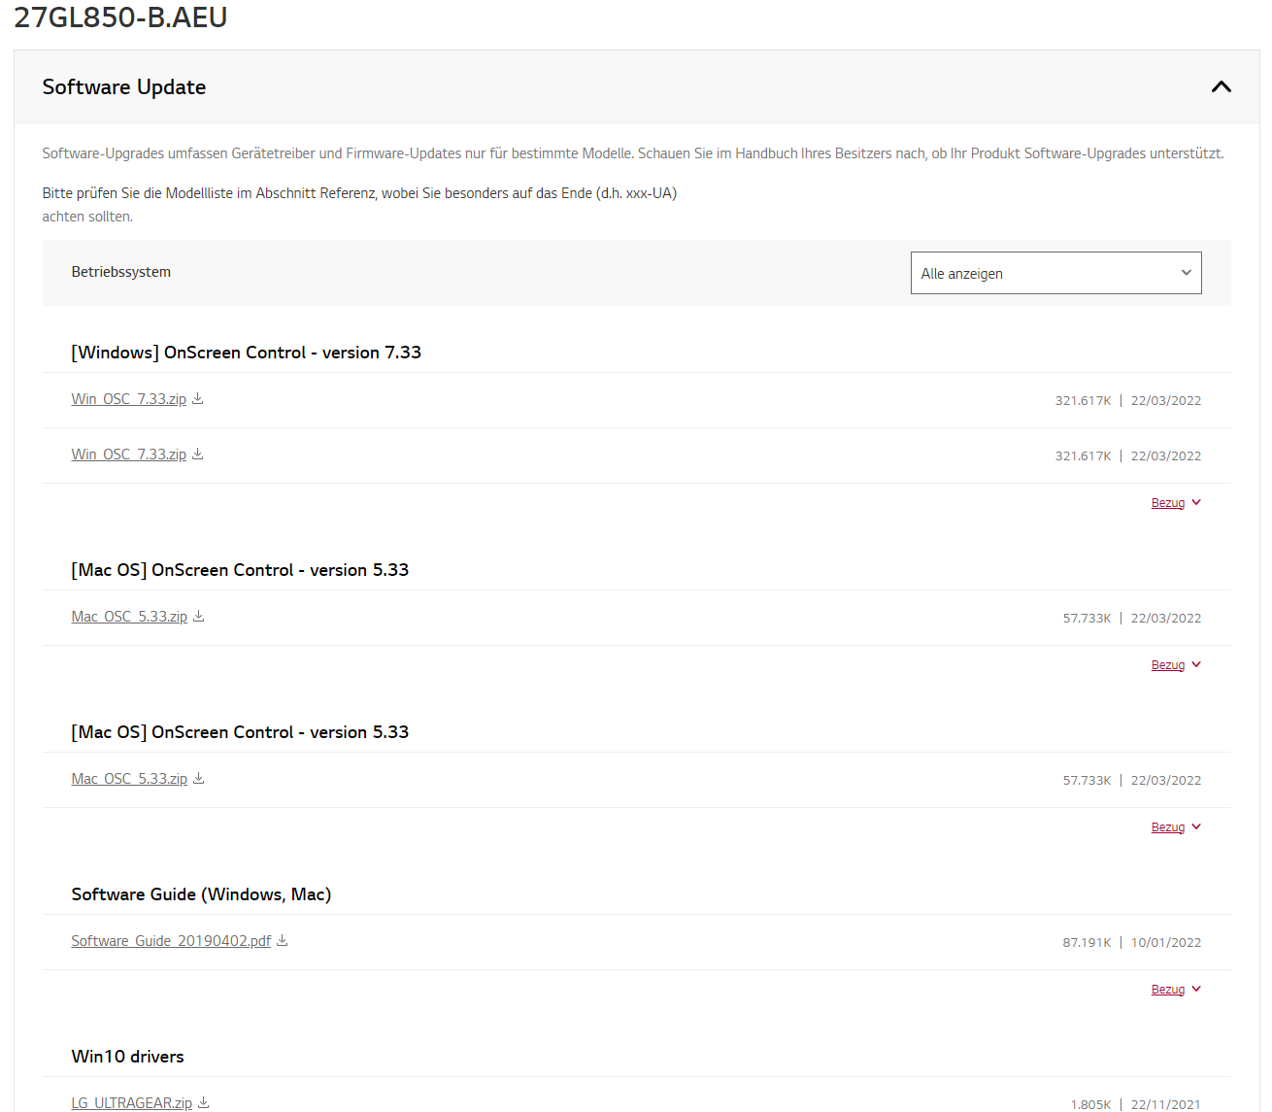Click the Software Update accordion heading text
The height and width of the screenshot is (1112, 1272).
pos(124,87)
